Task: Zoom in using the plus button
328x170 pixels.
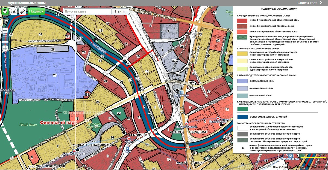Action: pos(5,48)
